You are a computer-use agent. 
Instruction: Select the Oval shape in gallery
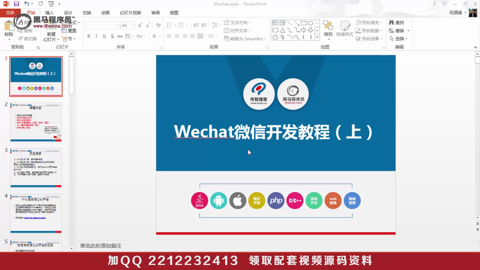point(310,23)
